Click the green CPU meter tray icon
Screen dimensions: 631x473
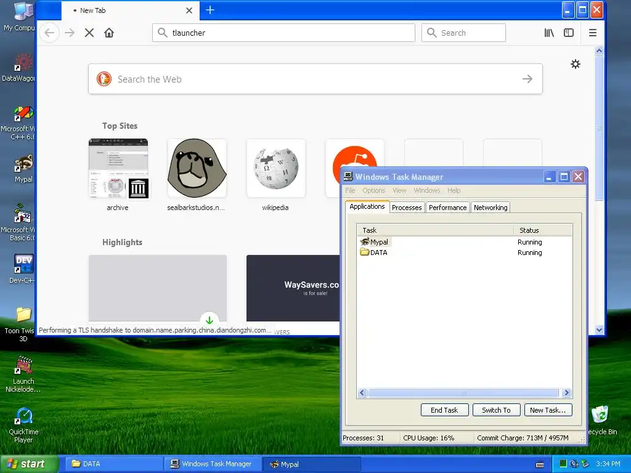[563, 464]
